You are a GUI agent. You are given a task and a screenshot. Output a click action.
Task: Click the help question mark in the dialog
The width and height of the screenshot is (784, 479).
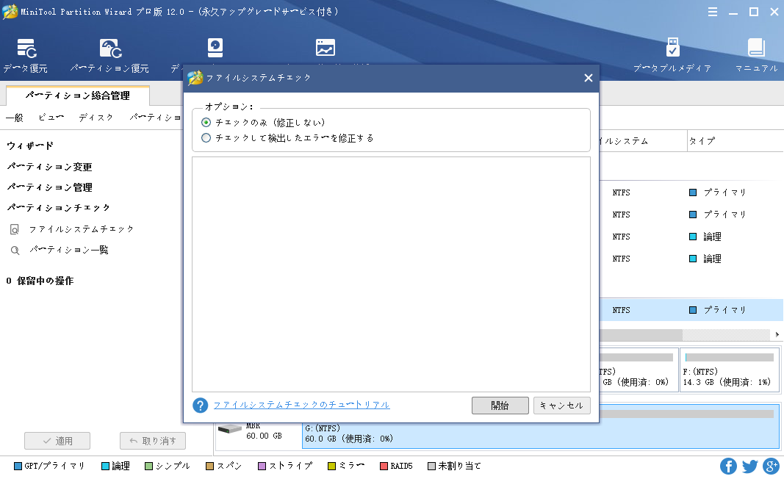click(x=200, y=405)
